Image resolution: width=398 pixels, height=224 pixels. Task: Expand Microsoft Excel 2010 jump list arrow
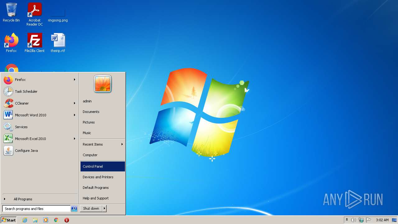pyautogui.click(x=75, y=139)
